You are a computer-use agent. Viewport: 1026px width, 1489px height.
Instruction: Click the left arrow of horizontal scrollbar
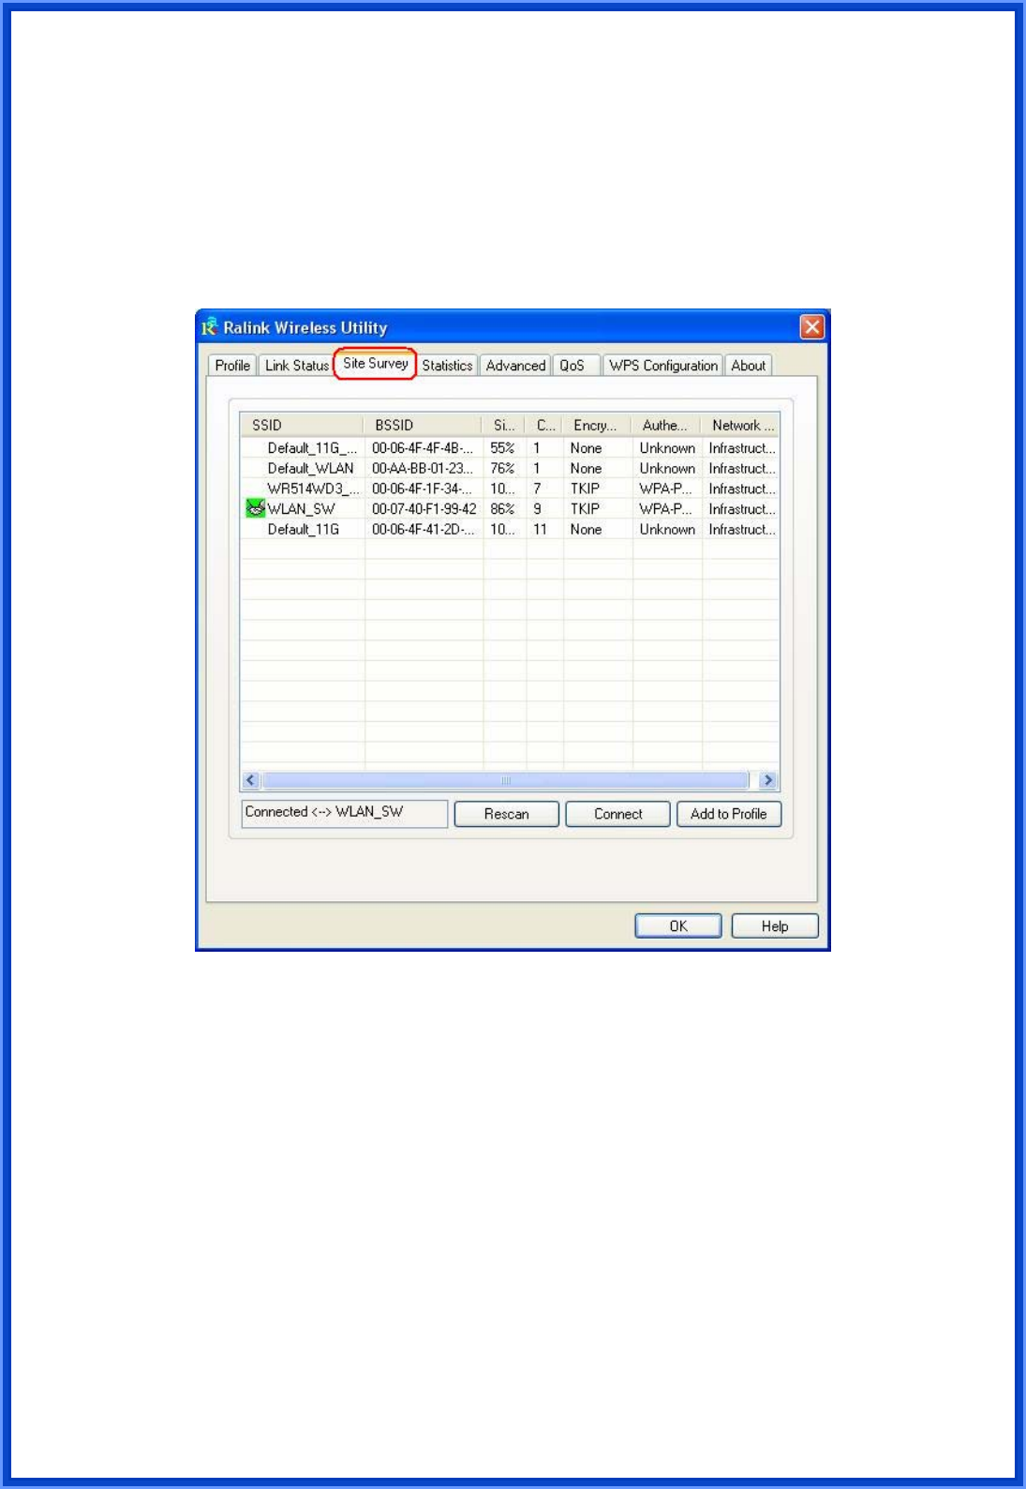250,780
